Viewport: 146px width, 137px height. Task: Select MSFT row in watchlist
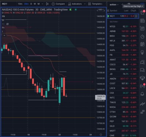123,131
